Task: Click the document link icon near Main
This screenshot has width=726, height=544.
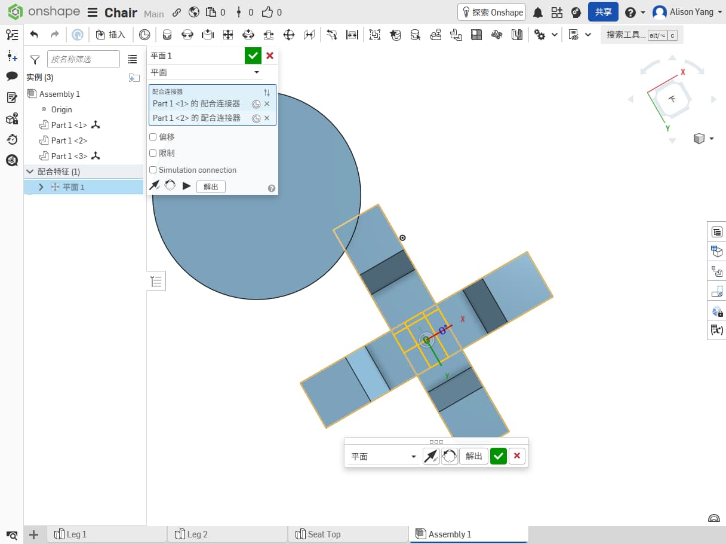Action: (x=177, y=13)
